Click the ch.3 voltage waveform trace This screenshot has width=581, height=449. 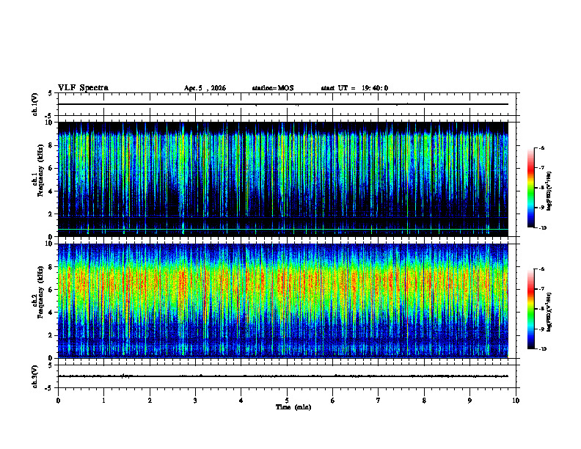point(283,376)
